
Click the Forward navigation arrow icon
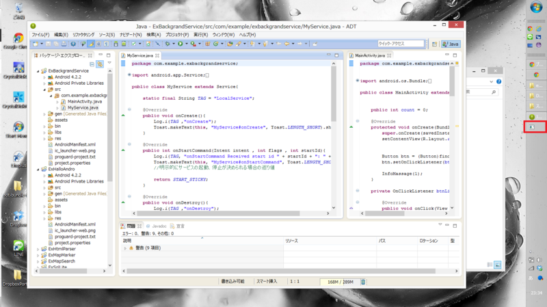pyautogui.click(x=299, y=44)
